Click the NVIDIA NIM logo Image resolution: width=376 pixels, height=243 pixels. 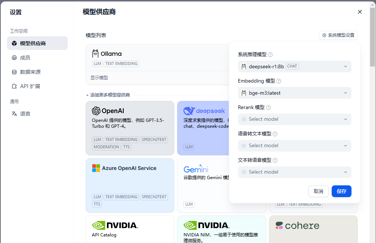(x=206, y=225)
